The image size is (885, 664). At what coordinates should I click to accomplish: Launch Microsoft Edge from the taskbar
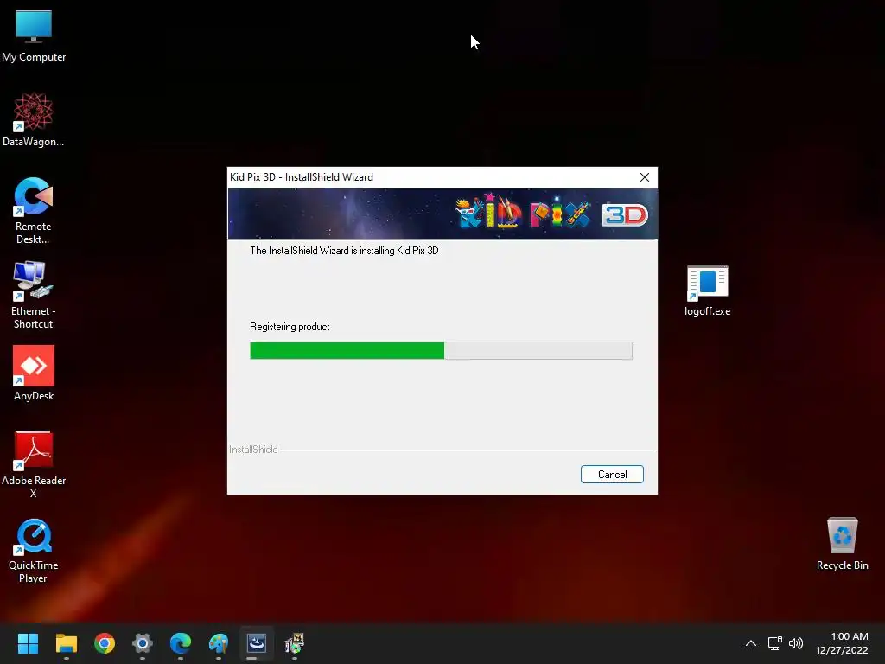[181, 643]
